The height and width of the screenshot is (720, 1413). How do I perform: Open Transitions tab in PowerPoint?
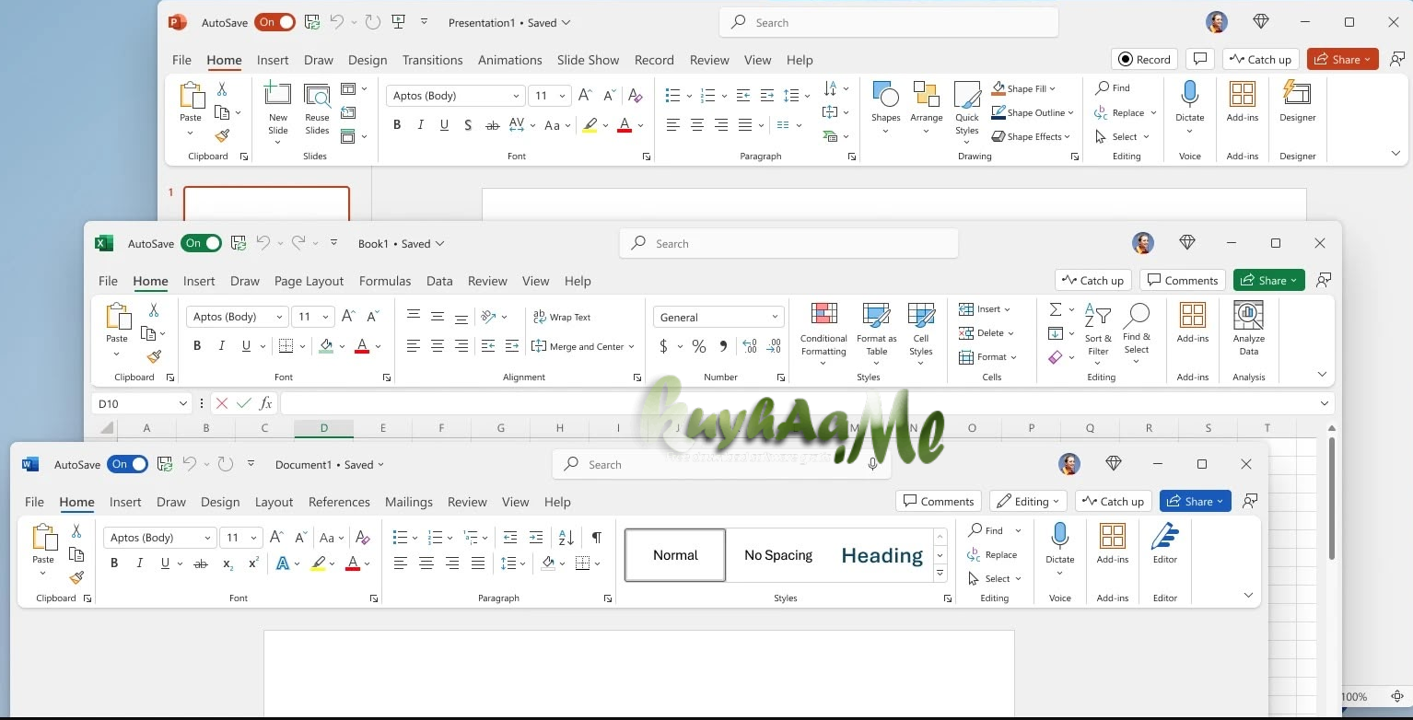(432, 60)
